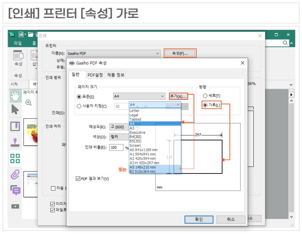Click the attachment paperclip icon
This screenshot has width=302, height=234.
[15, 173]
